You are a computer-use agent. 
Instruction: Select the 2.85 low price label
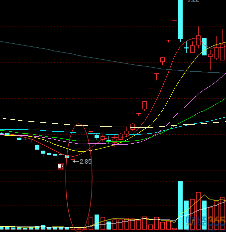coord(86,162)
